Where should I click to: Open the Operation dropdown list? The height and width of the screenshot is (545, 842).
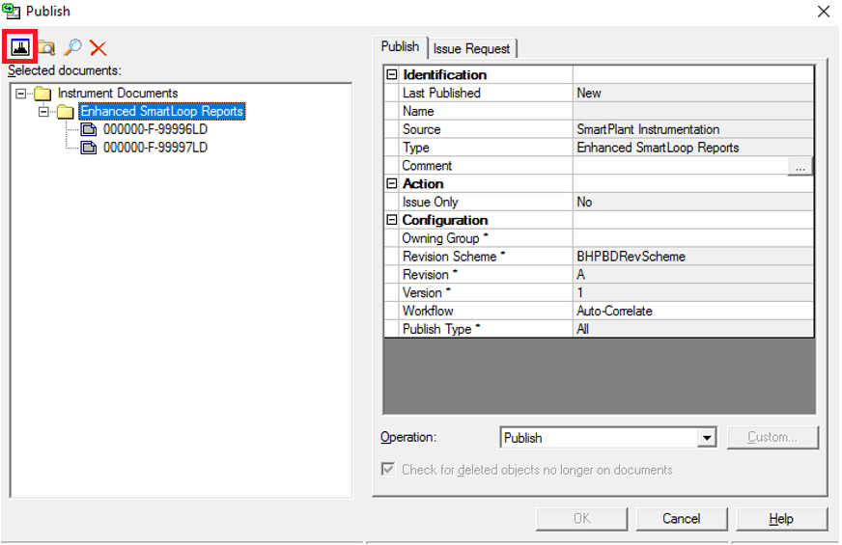[707, 438]
